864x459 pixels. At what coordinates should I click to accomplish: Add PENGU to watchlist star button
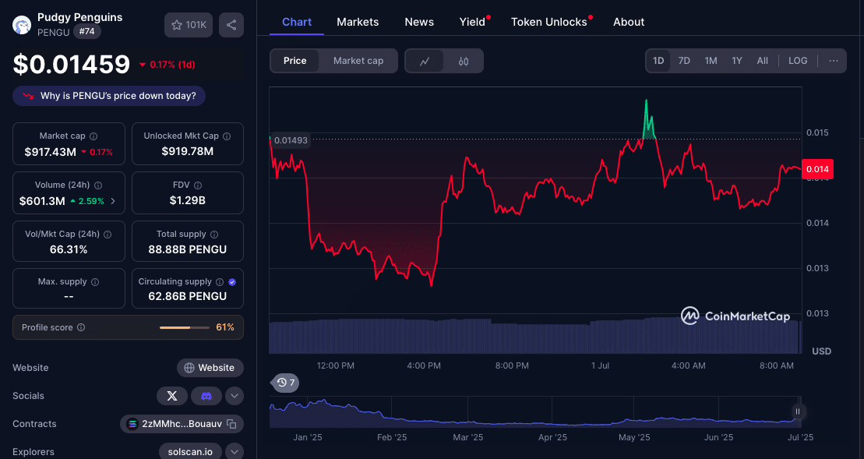click(189, 25)
